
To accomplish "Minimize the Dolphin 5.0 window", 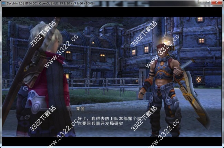I will [x=202, y=2].
